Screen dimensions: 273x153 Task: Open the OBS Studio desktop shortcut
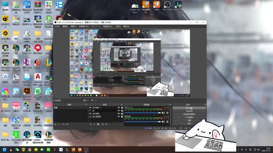[167, 6]
